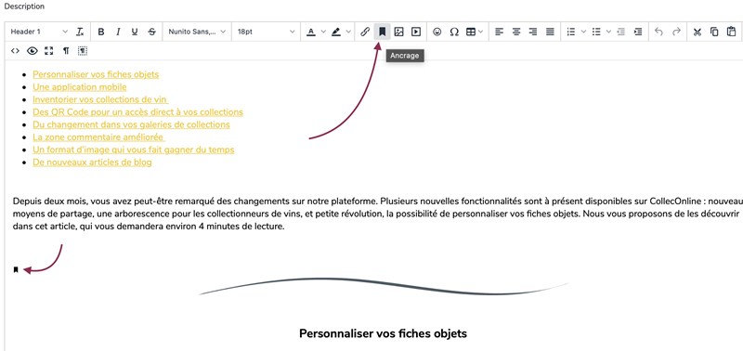This screenshot has width=743, height=351.
Task: Decrease indent
Action: click(621, 32)
